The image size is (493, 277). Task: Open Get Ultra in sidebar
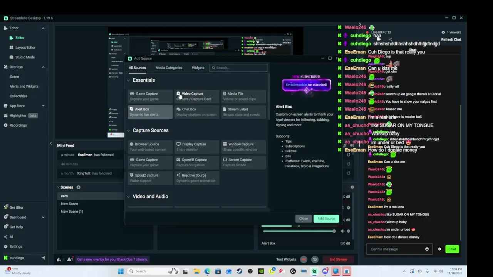[16, 207]
